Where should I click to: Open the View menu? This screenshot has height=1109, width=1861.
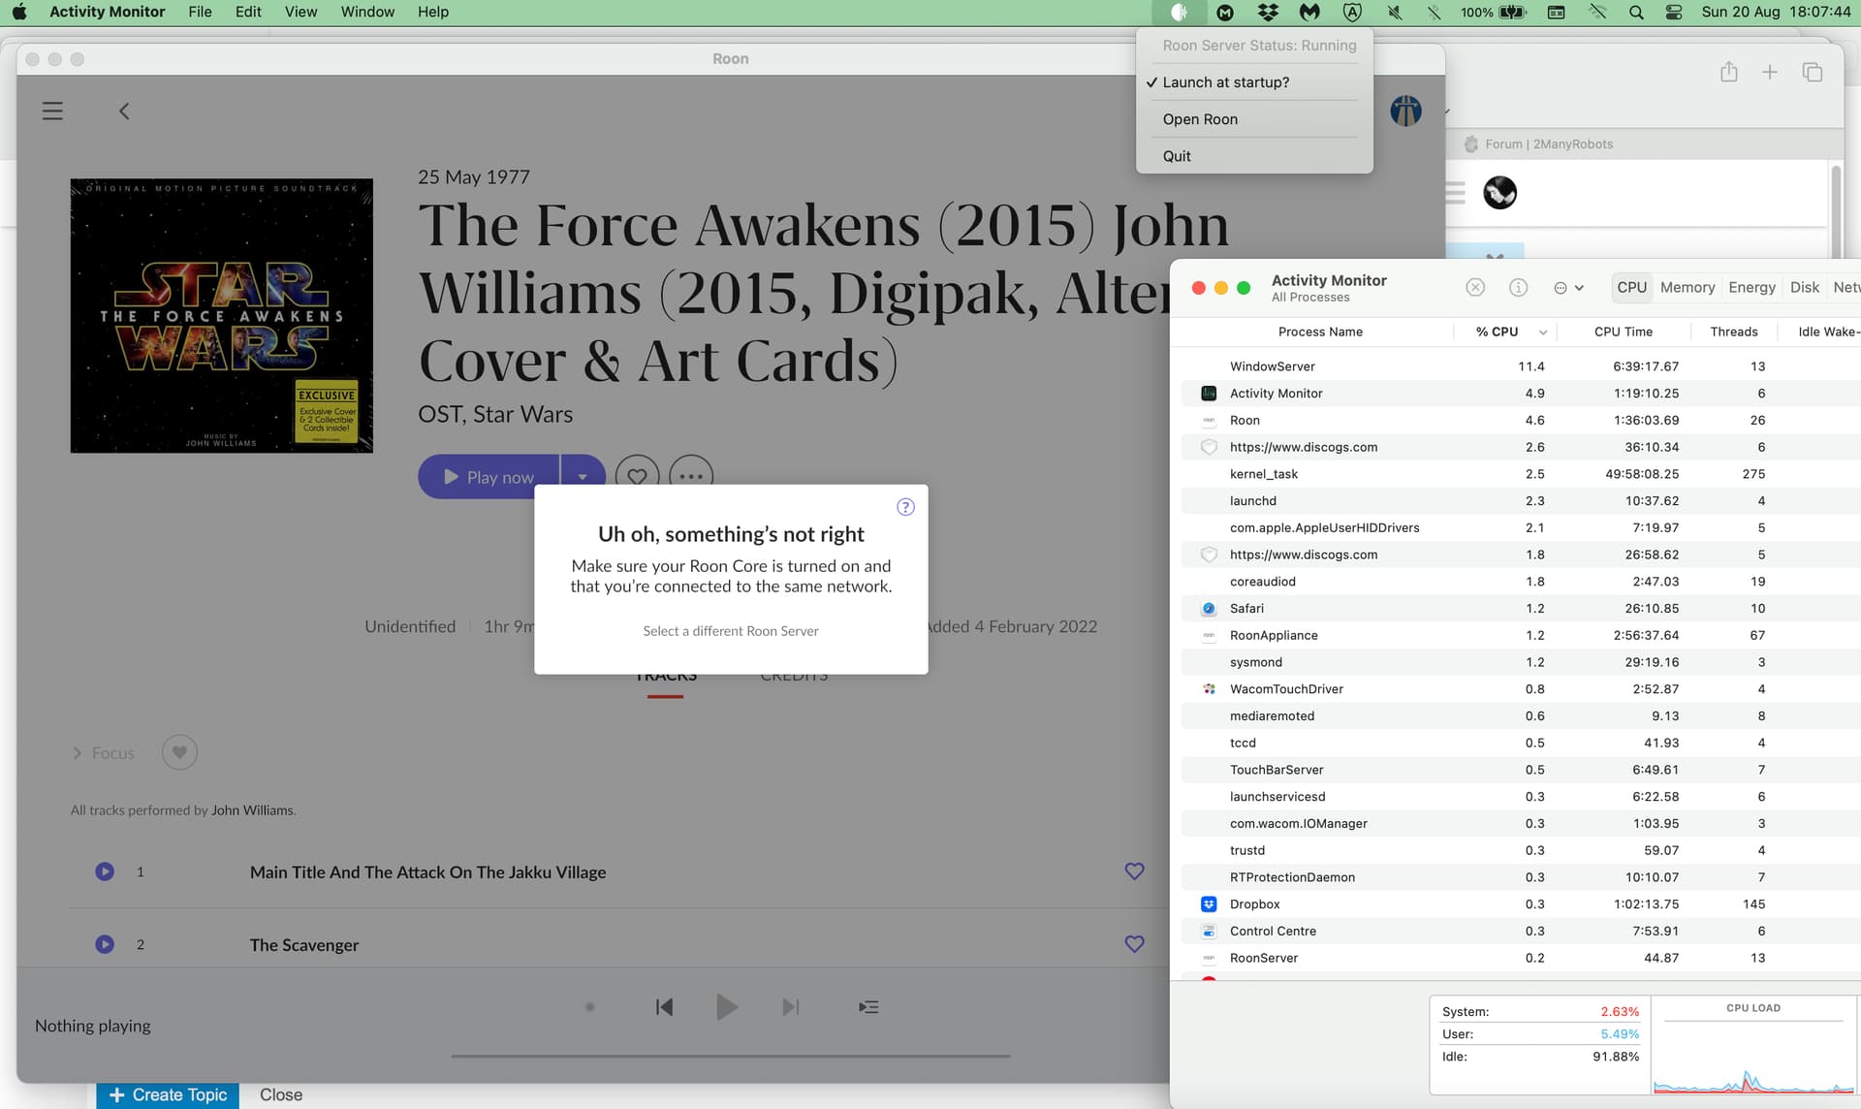point(300,12)
